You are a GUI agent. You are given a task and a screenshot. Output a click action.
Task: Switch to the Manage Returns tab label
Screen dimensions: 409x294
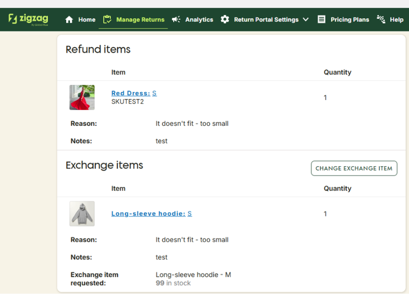click(x=140, y=20)
